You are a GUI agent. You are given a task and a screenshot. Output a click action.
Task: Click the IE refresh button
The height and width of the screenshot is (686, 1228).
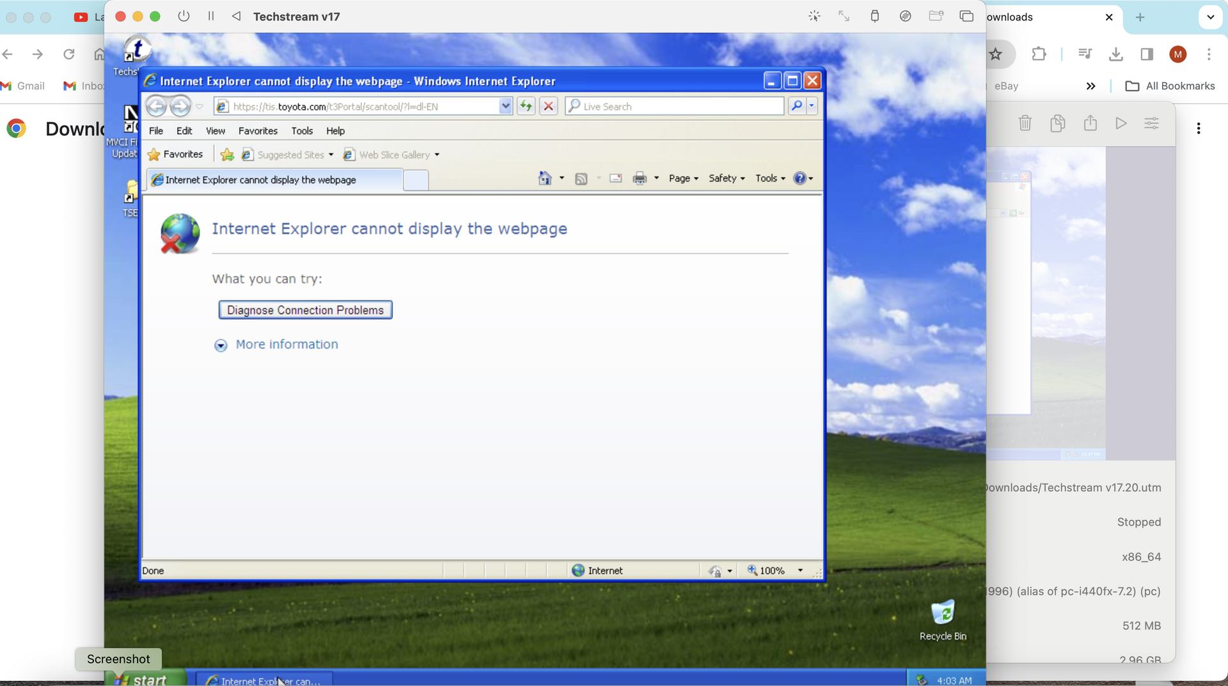(x=526, y=106)
